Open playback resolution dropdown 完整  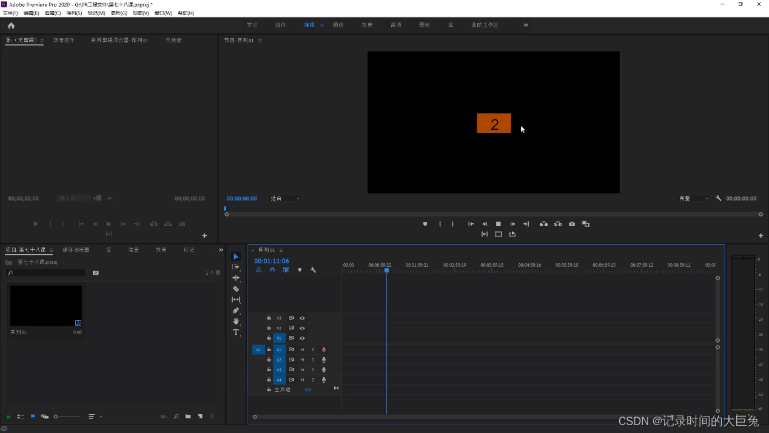(694, 198)
